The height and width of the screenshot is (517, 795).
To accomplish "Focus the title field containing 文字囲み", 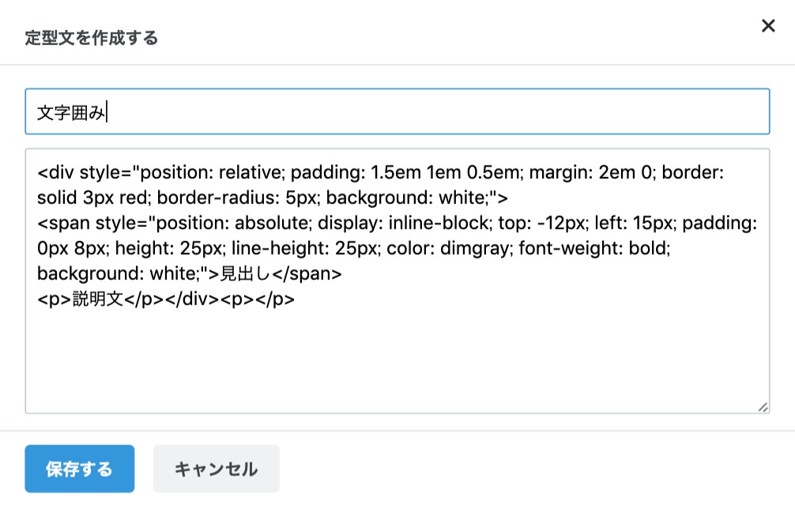I will click(x=397, y=111).
